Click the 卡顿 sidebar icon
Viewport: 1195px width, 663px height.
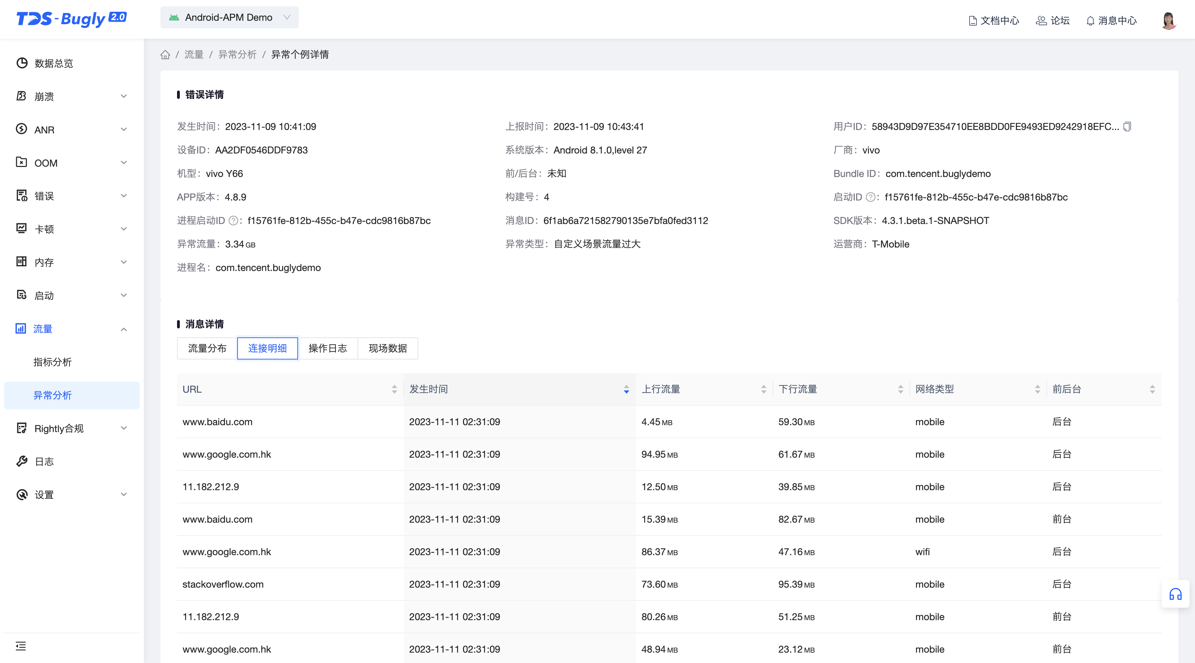pos(22,228)
